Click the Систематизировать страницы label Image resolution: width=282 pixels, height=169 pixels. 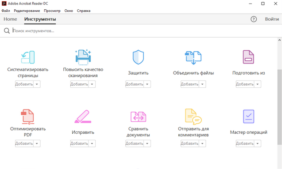coord(28,72)
